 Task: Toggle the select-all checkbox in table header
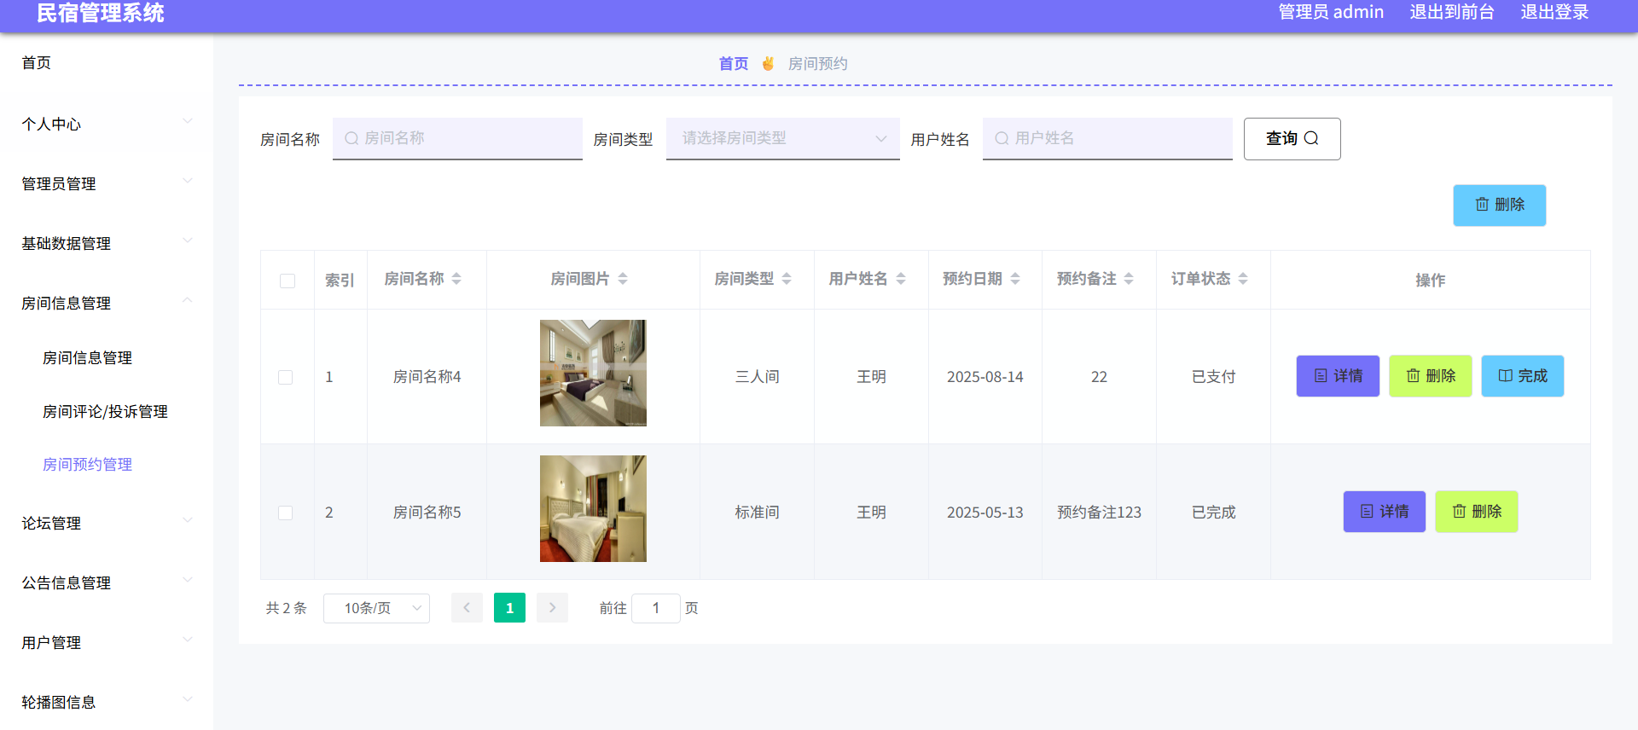(x=288, y=281)
